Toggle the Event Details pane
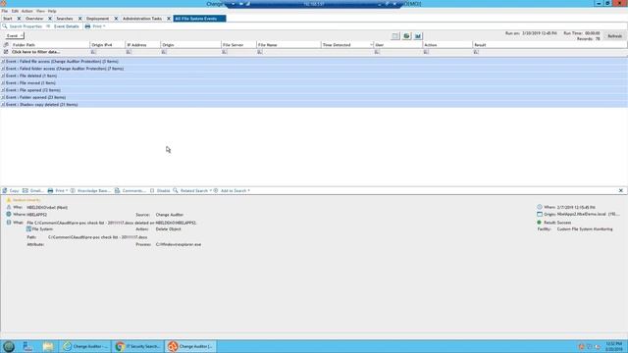This screenshot has width=628, height=353. (63, 26)
